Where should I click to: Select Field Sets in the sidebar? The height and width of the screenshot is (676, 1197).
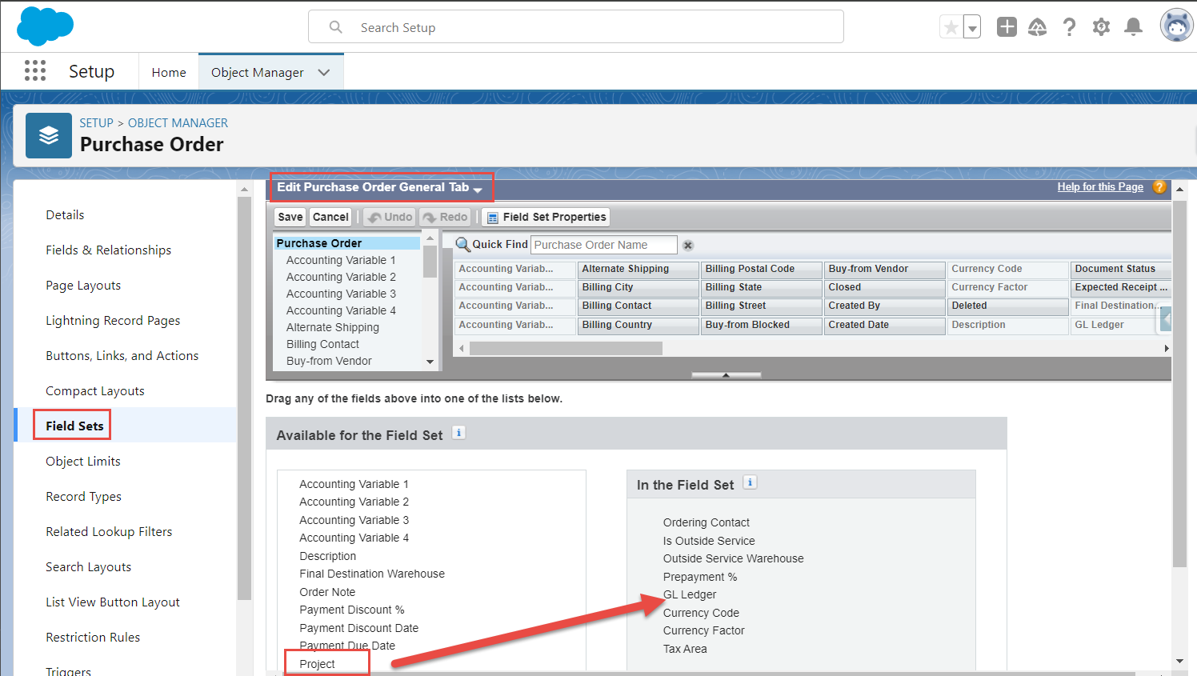74,426
